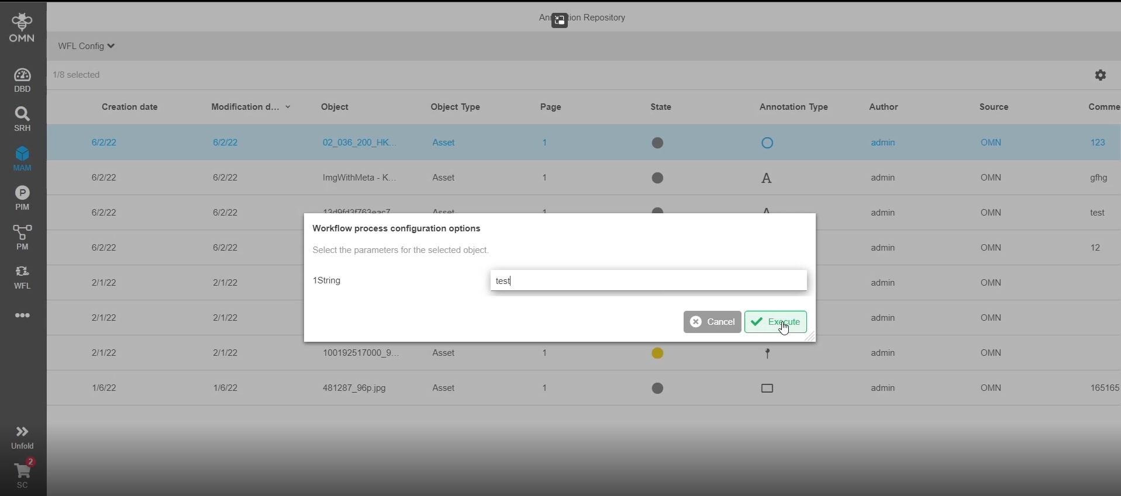Click the yellow state dot indicator
Viewport: 1121px width, 496px height.
658,353
